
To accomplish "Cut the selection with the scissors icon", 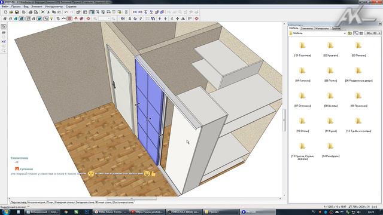I will coord(48,12).
